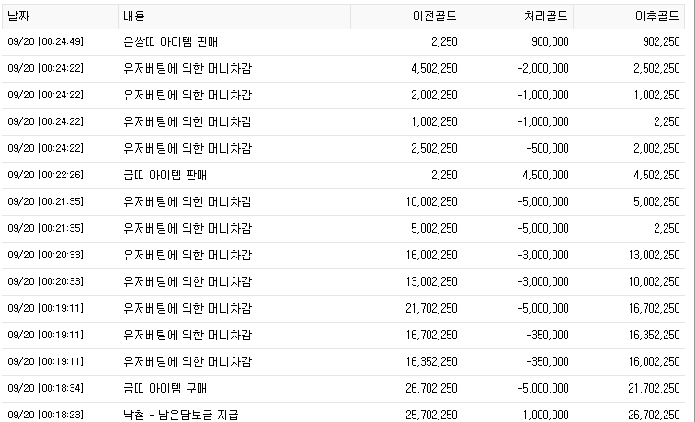Select the 은쌍띠 아이템 판매 row

point(170,42)
